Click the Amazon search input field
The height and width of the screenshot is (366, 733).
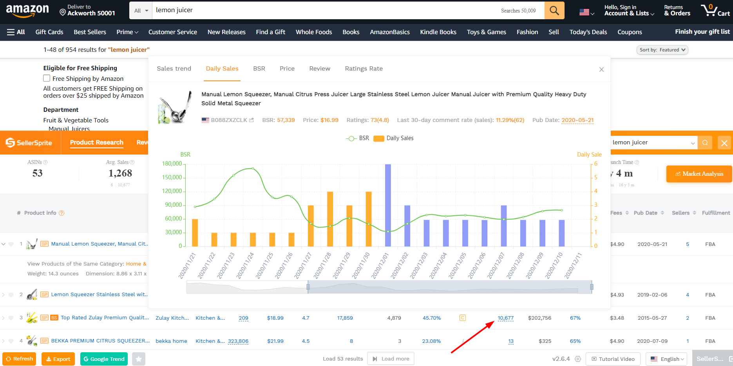point(325,10)
